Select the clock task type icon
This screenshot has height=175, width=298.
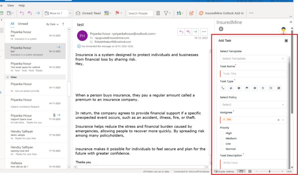[x=239, y=88]
